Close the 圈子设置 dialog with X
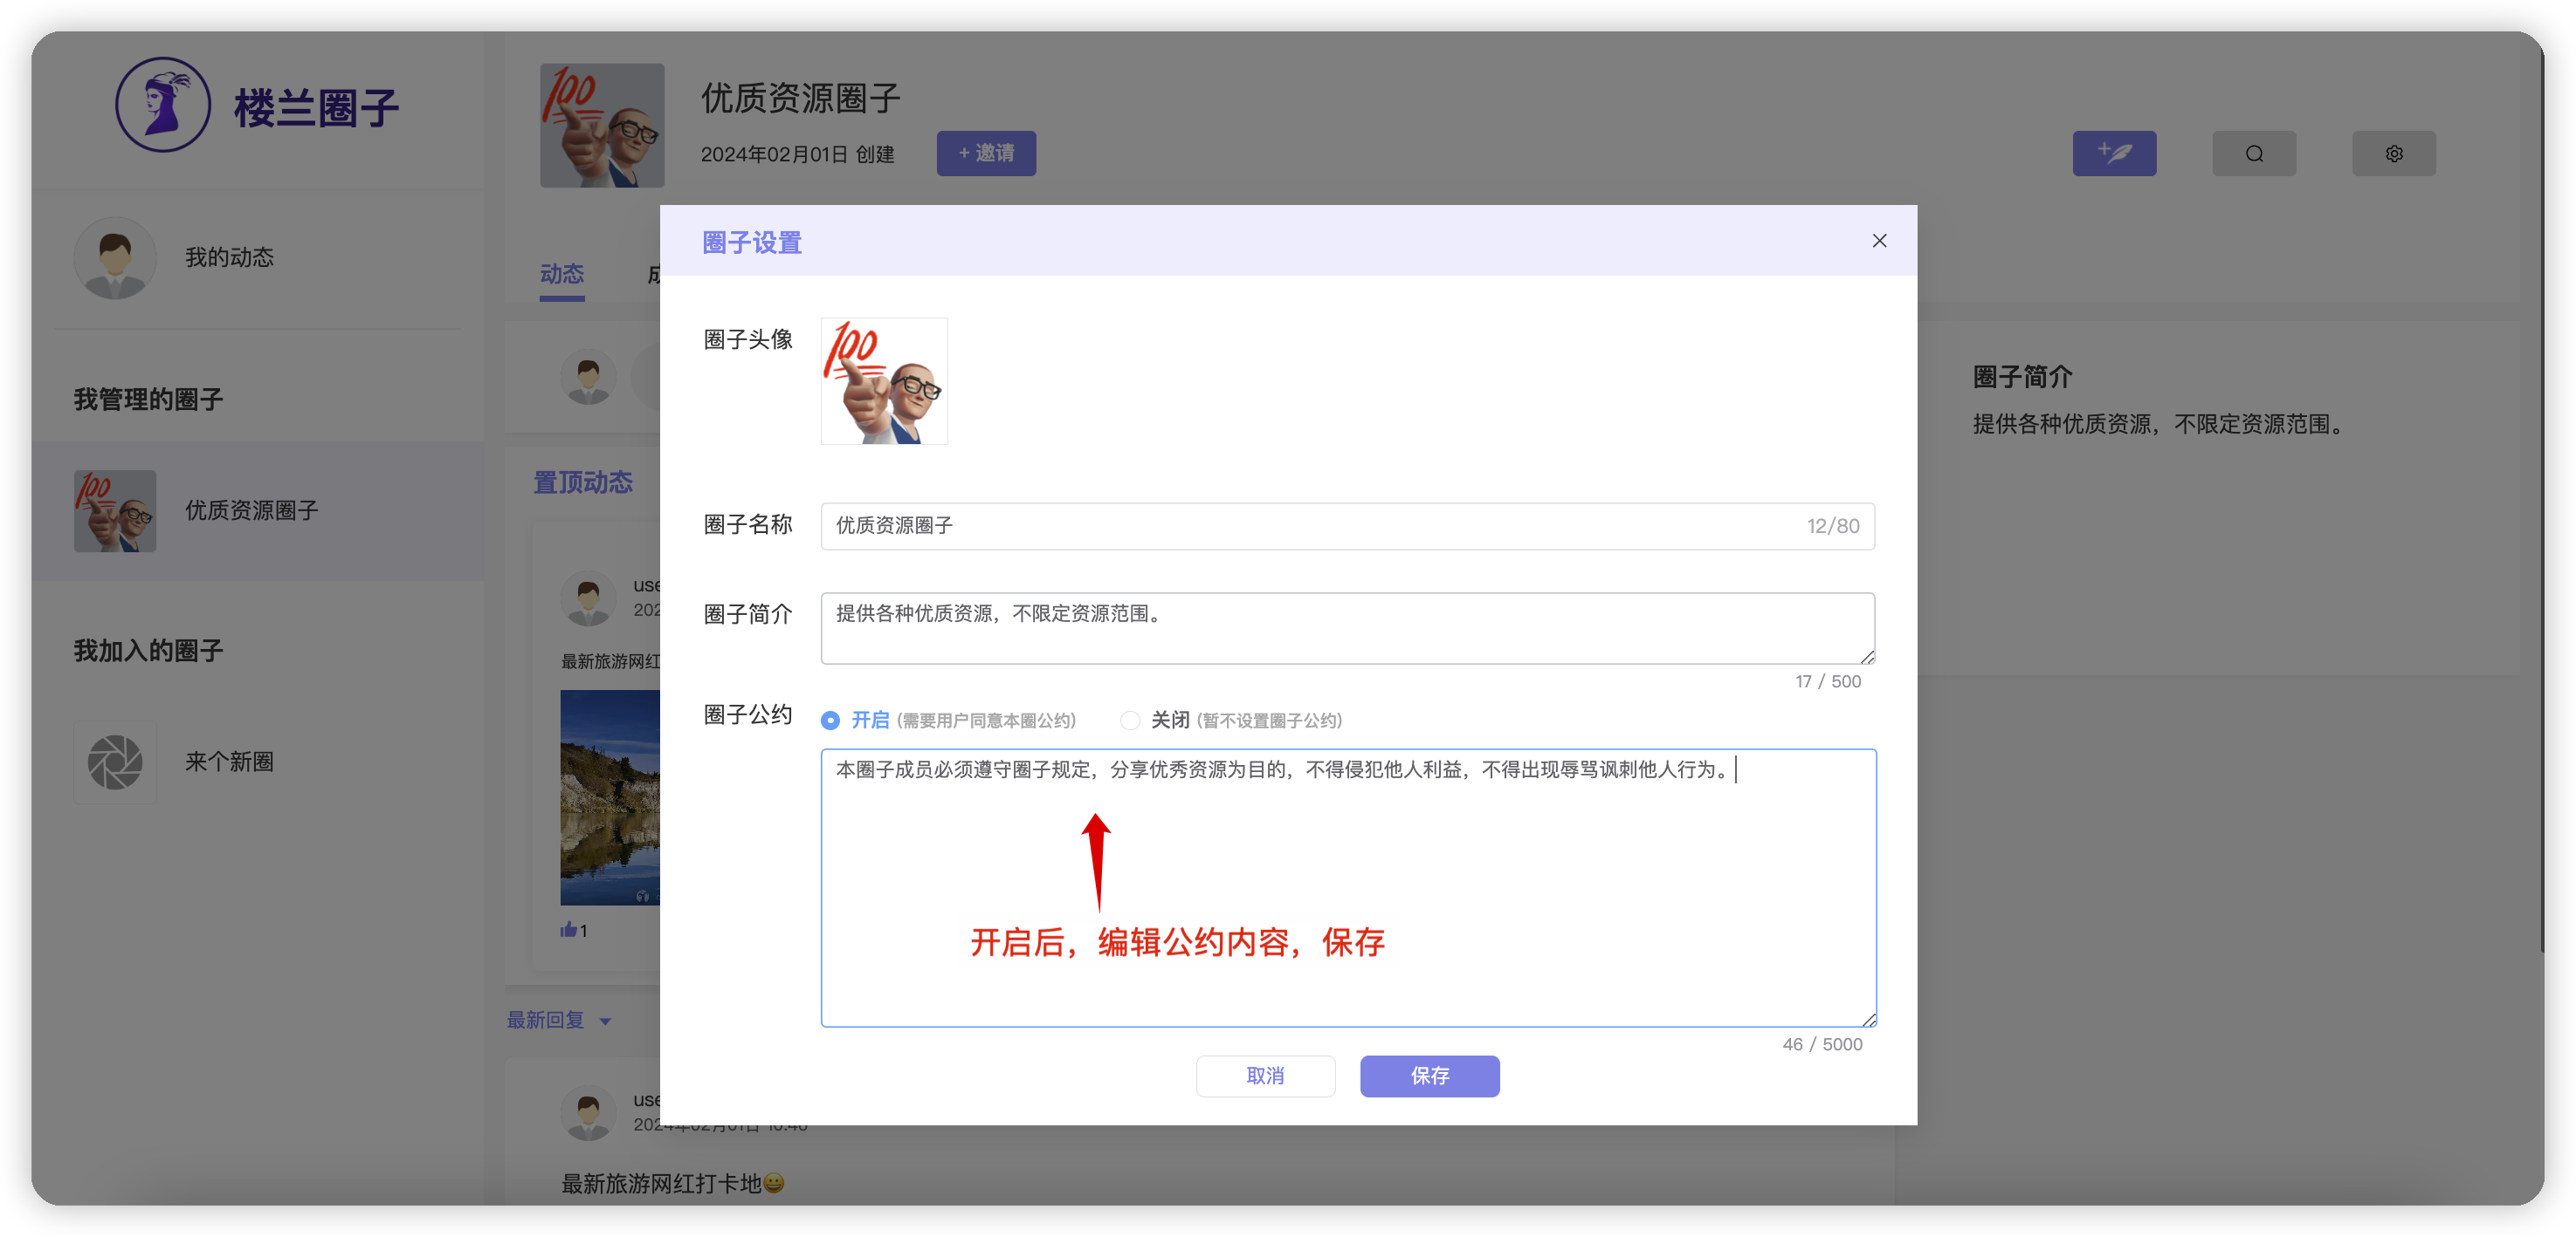The height and width of the screenshot is (1237, 2576). [1879, 241]
